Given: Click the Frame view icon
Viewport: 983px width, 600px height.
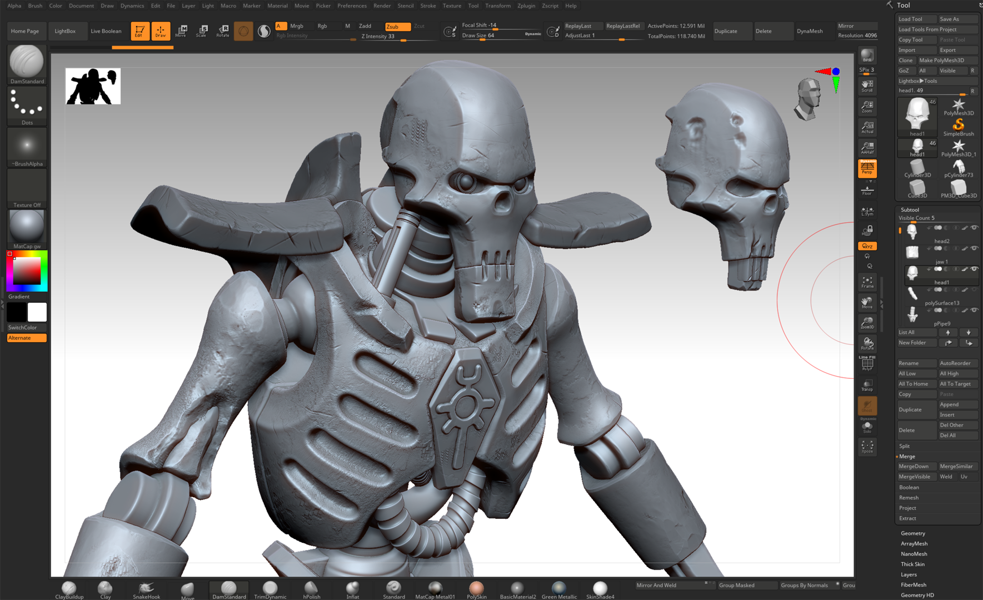Looking at the screenshot, I should 867,282.
